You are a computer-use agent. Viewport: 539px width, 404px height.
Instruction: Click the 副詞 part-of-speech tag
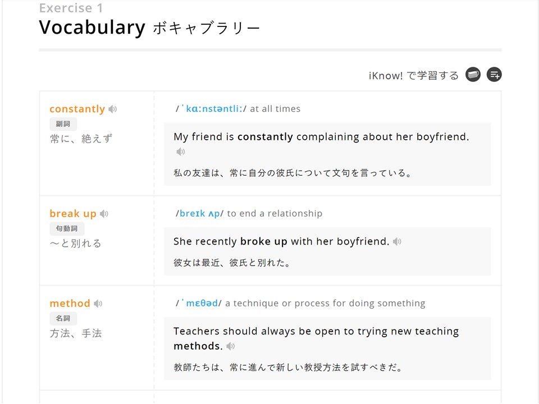click(63, 124)
